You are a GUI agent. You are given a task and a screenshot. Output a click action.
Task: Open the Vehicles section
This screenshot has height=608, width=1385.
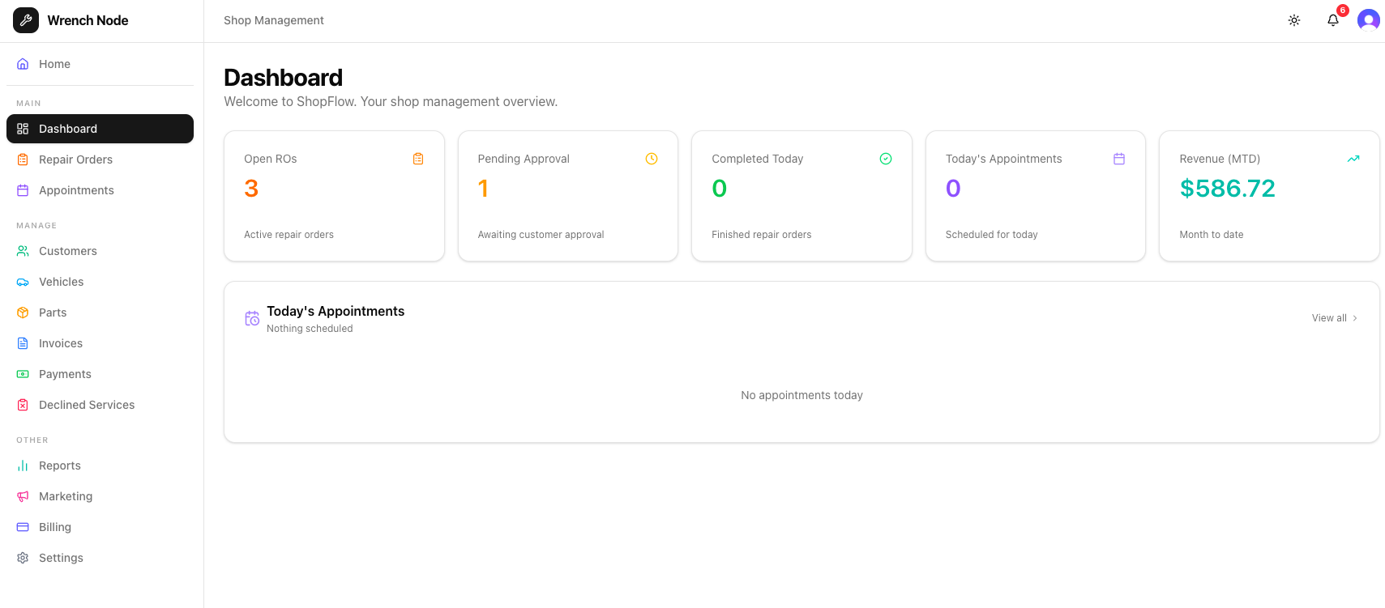coord(61,282)
